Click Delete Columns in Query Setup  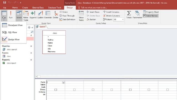click(111, 16)
